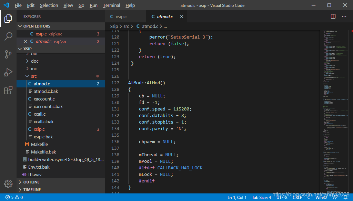Close atmod.c in Open Editors list
This screenshot has width=353, height=201.
coord(26,41)
